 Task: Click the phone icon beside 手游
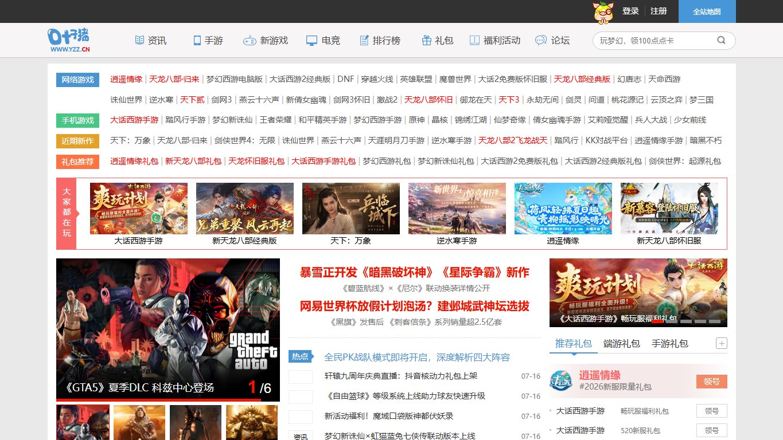pos(197,40)
